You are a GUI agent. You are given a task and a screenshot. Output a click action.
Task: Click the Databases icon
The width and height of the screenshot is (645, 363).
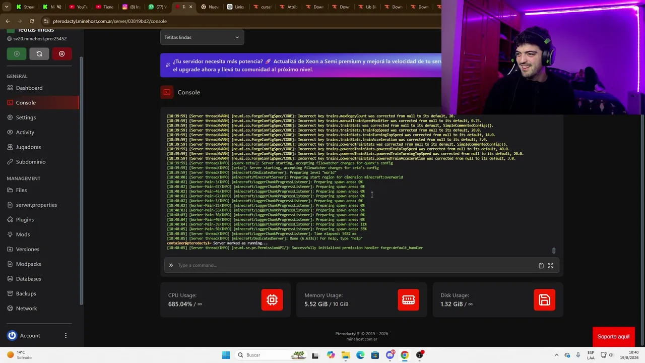click(x=11, y=279)
